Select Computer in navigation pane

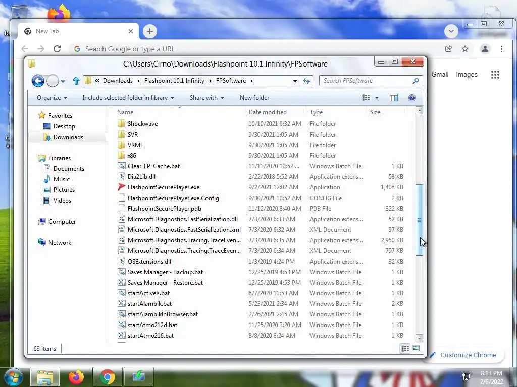(x=62, y=222)
